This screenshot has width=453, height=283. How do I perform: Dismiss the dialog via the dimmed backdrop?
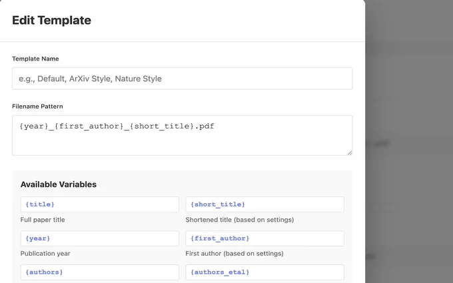click(x=409, y=141)
